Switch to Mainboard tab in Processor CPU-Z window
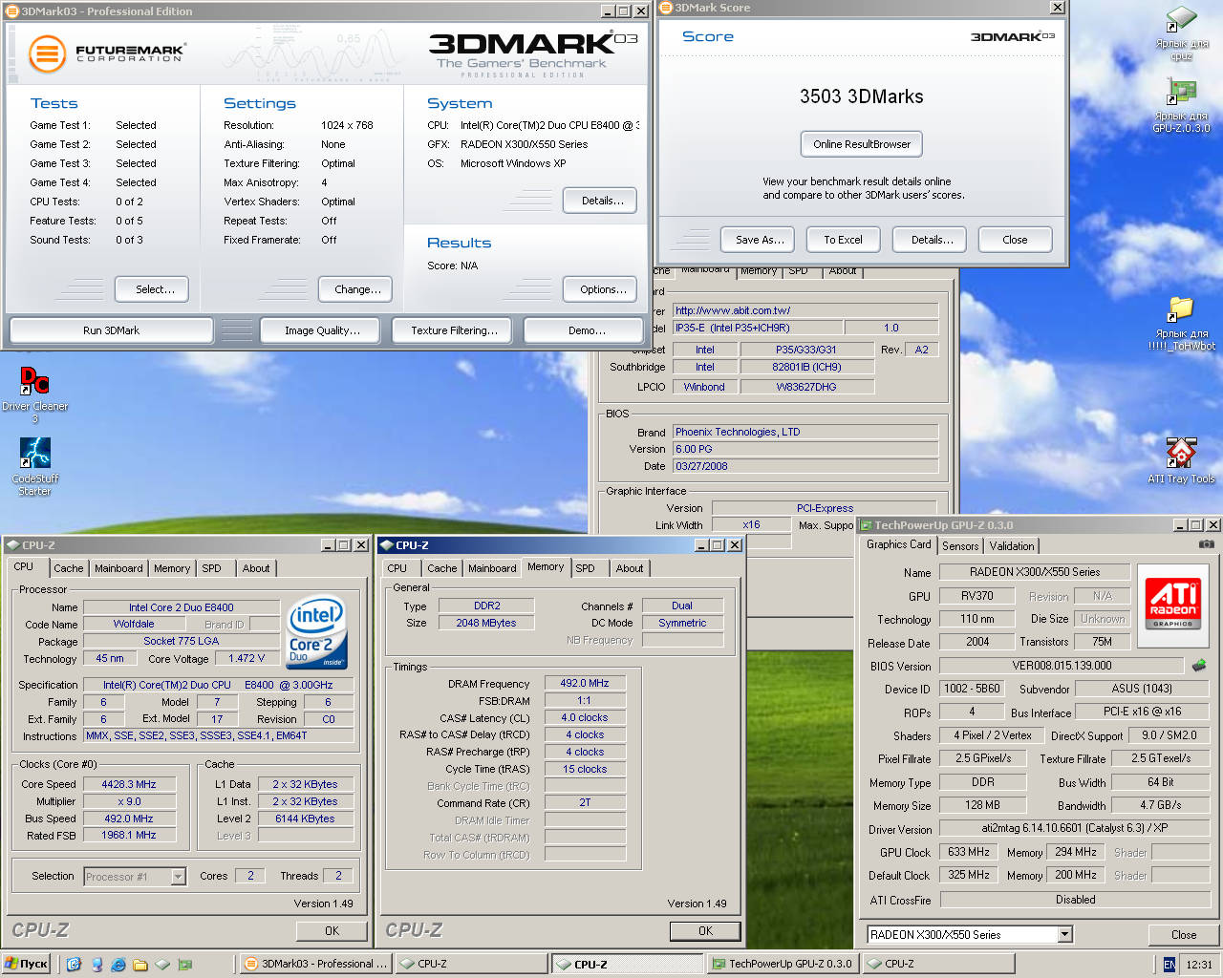This screenshot has height=978, width=1223. click(x=118, y=568)
